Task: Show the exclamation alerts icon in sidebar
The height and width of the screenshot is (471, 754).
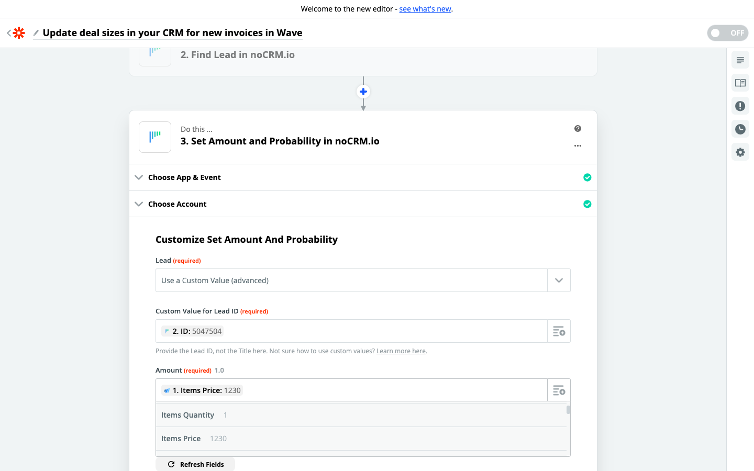Action: 740,106
